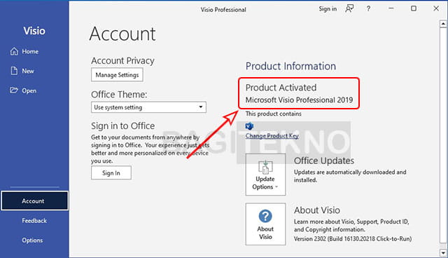Image resolution: width=448 pixels, height=258 pixels.
Task: Click the Account Privacy heading
Action: (x=122, y=60)
